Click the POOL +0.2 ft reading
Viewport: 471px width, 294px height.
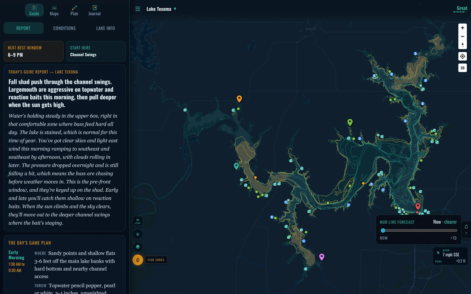coord(450,261)
